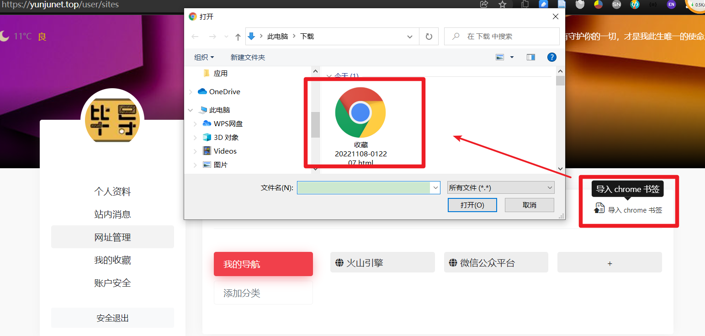Select 3D 对象 in the navigation tree

(226, 137)
